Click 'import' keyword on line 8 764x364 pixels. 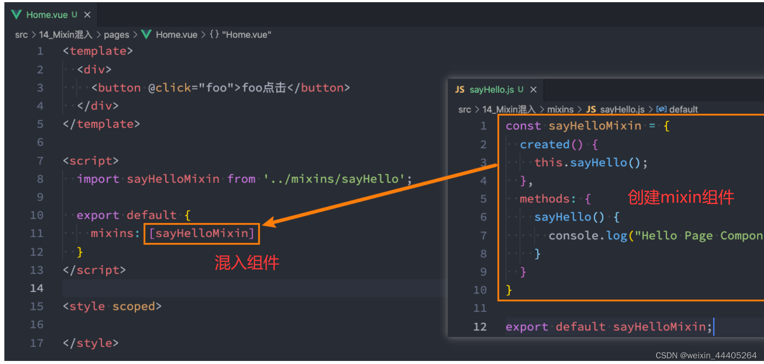98,179
